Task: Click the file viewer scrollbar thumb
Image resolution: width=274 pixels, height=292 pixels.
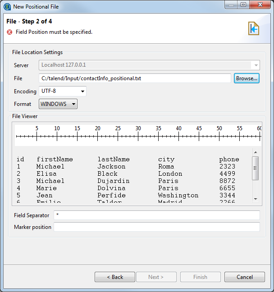Action: 256,168
